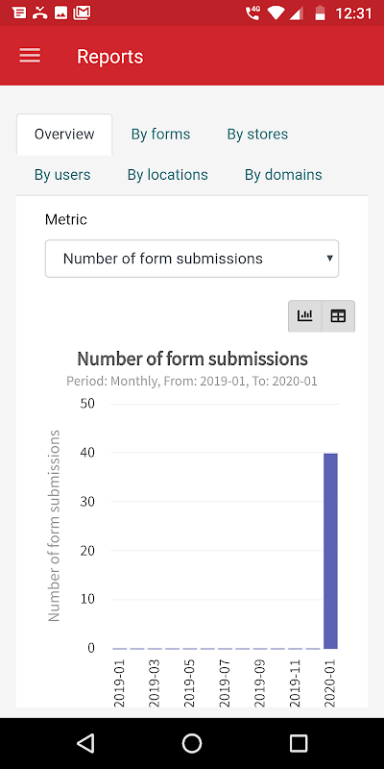Click the Reports page title
384x769 pixels.
point(110,57)
